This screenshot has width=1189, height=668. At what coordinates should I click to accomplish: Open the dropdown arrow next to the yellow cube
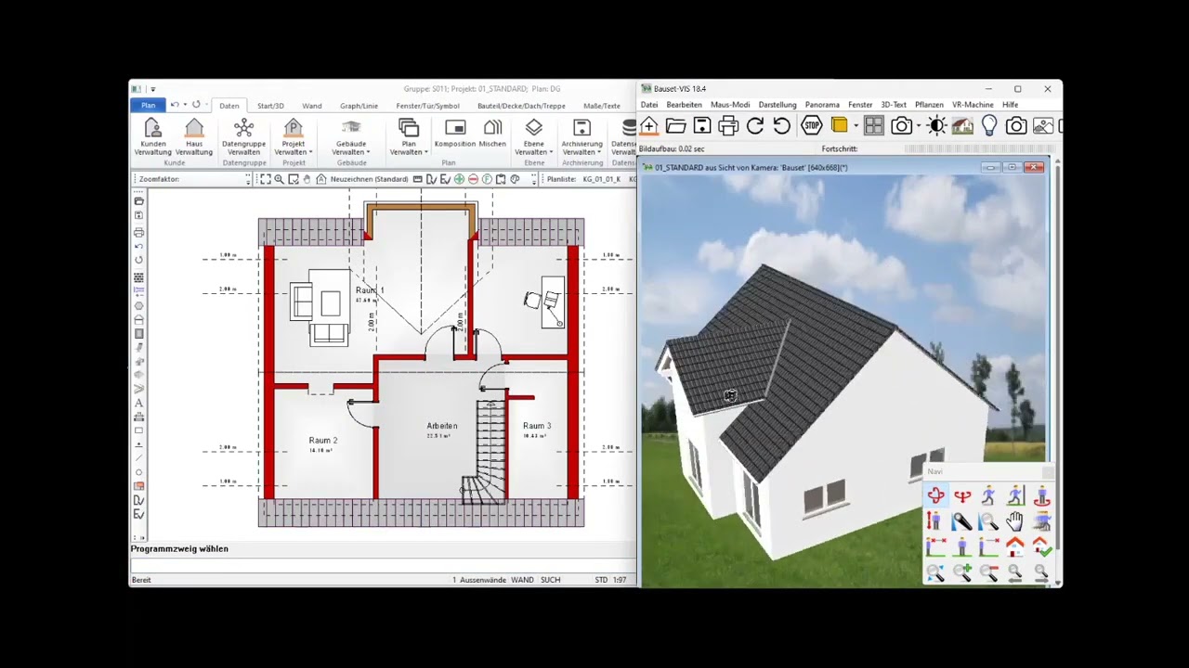[x=856, y=126]
